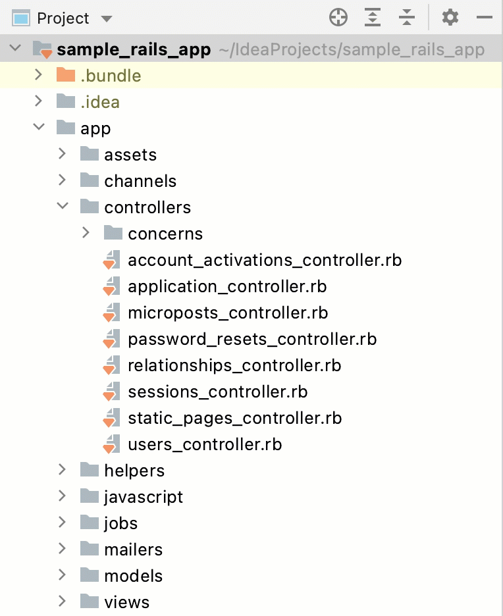Click the Expand All toolbar icon
Screen dimensions: 503x616
372,18
